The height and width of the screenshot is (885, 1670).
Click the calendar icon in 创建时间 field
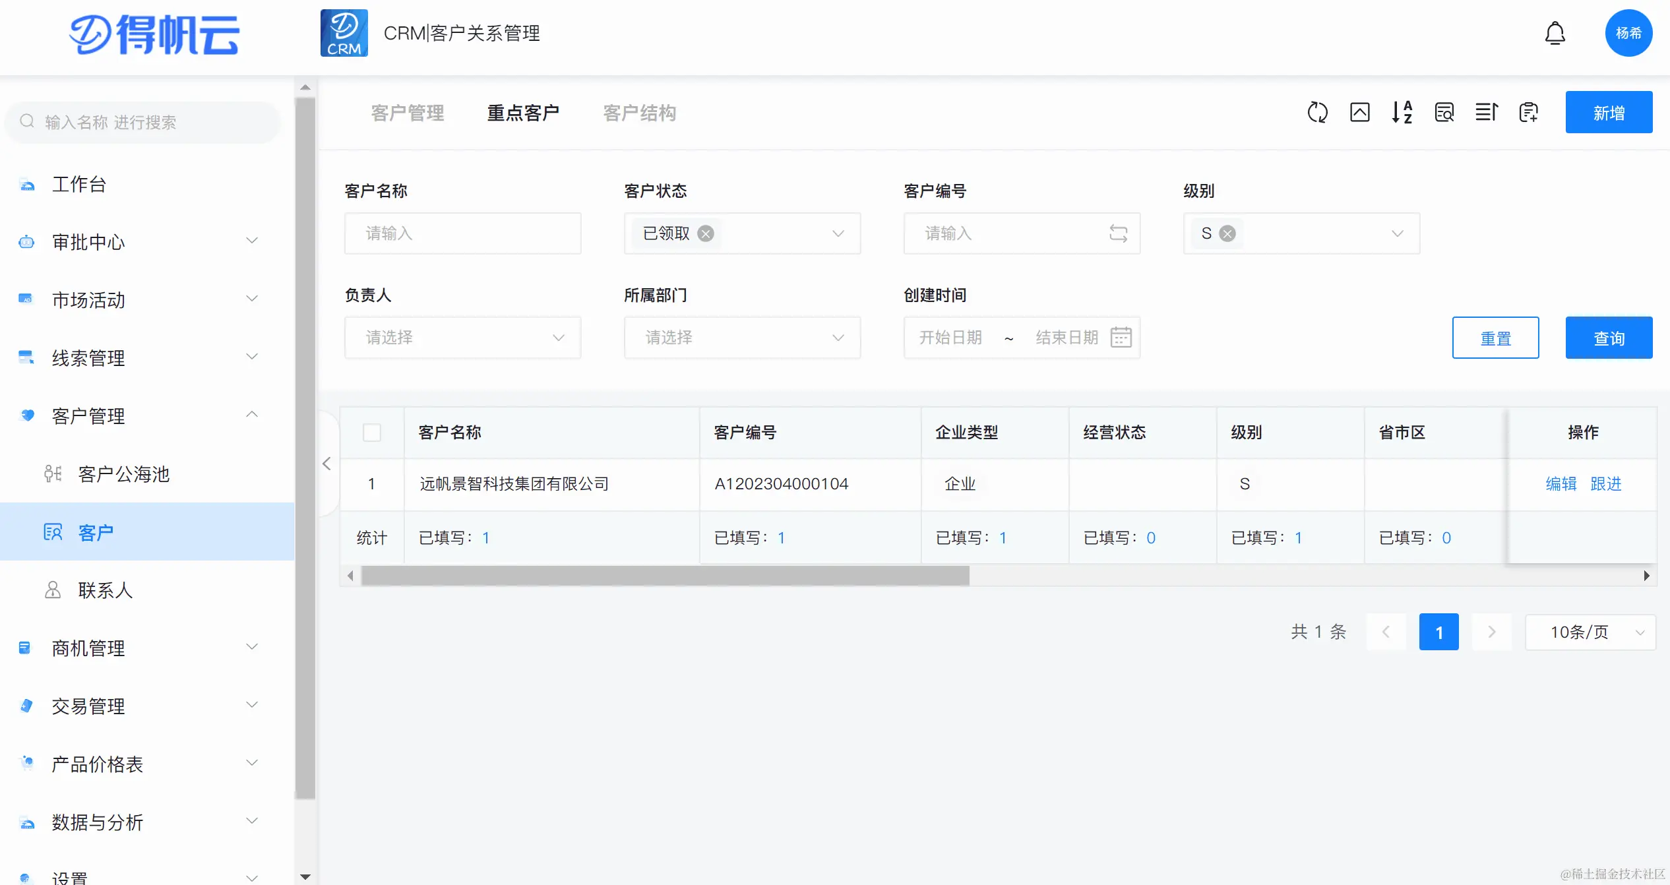click(1121, 338)
